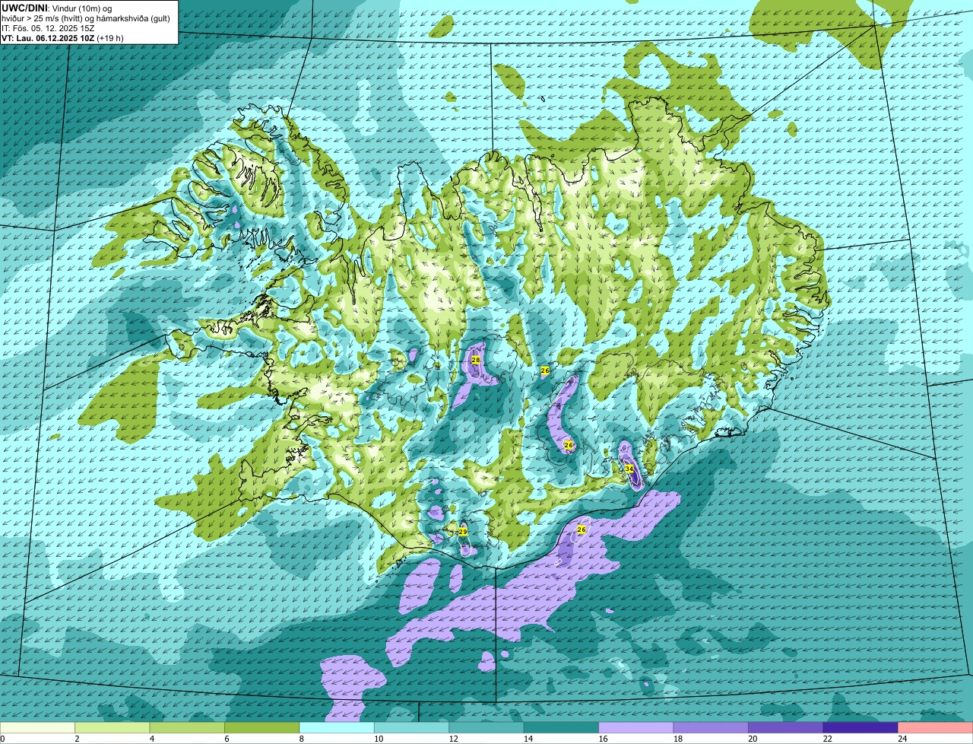Click the 'VT: Lau. 06.12.2025 10Z (+19 h)' line

pyautogui.click(x=62, y=37)
